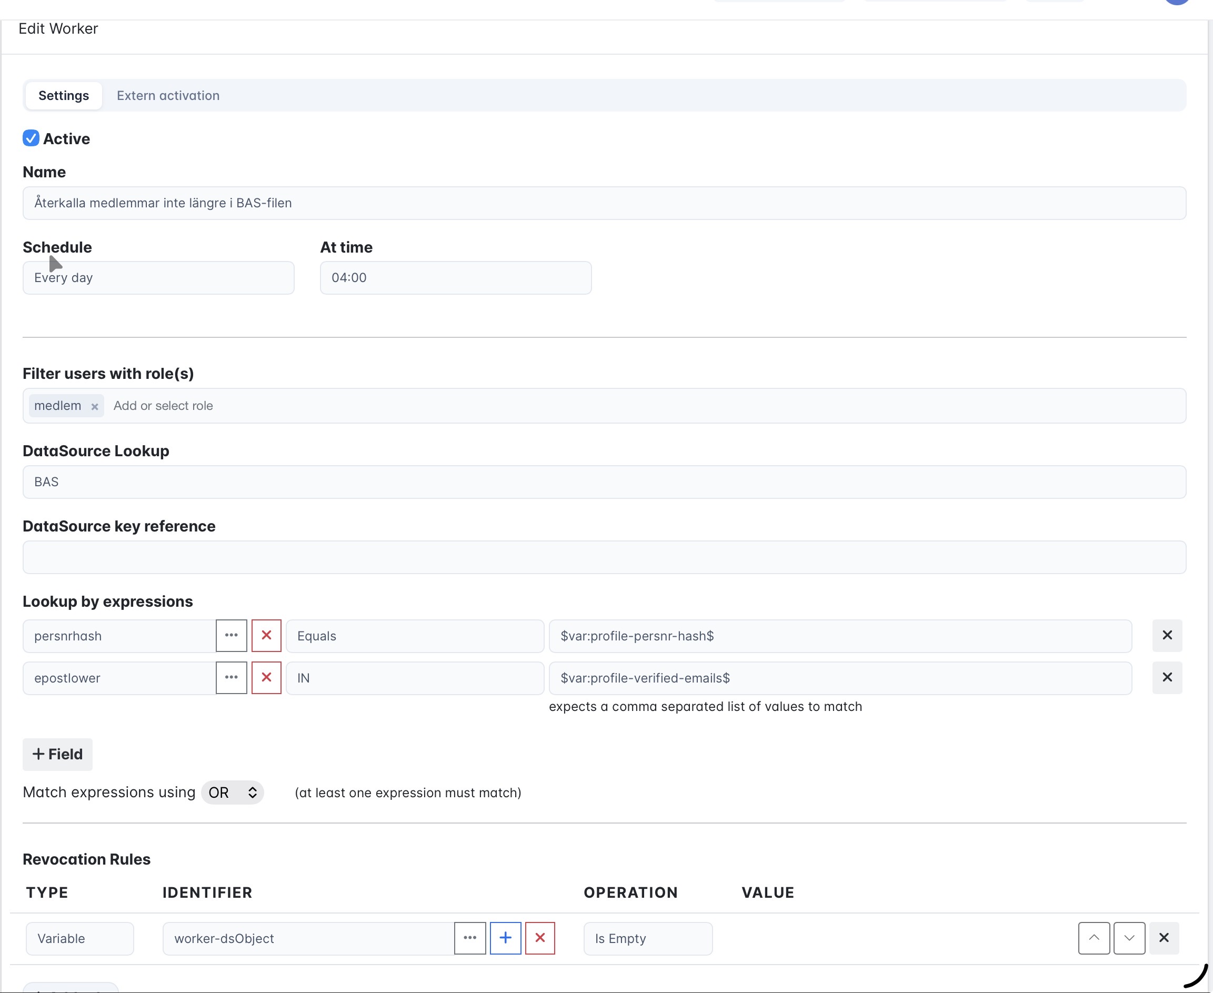Click ellipsis button next to epostlower field
Screen dimensions: 1213x993
pyautogui.click(x=231, y=678)
